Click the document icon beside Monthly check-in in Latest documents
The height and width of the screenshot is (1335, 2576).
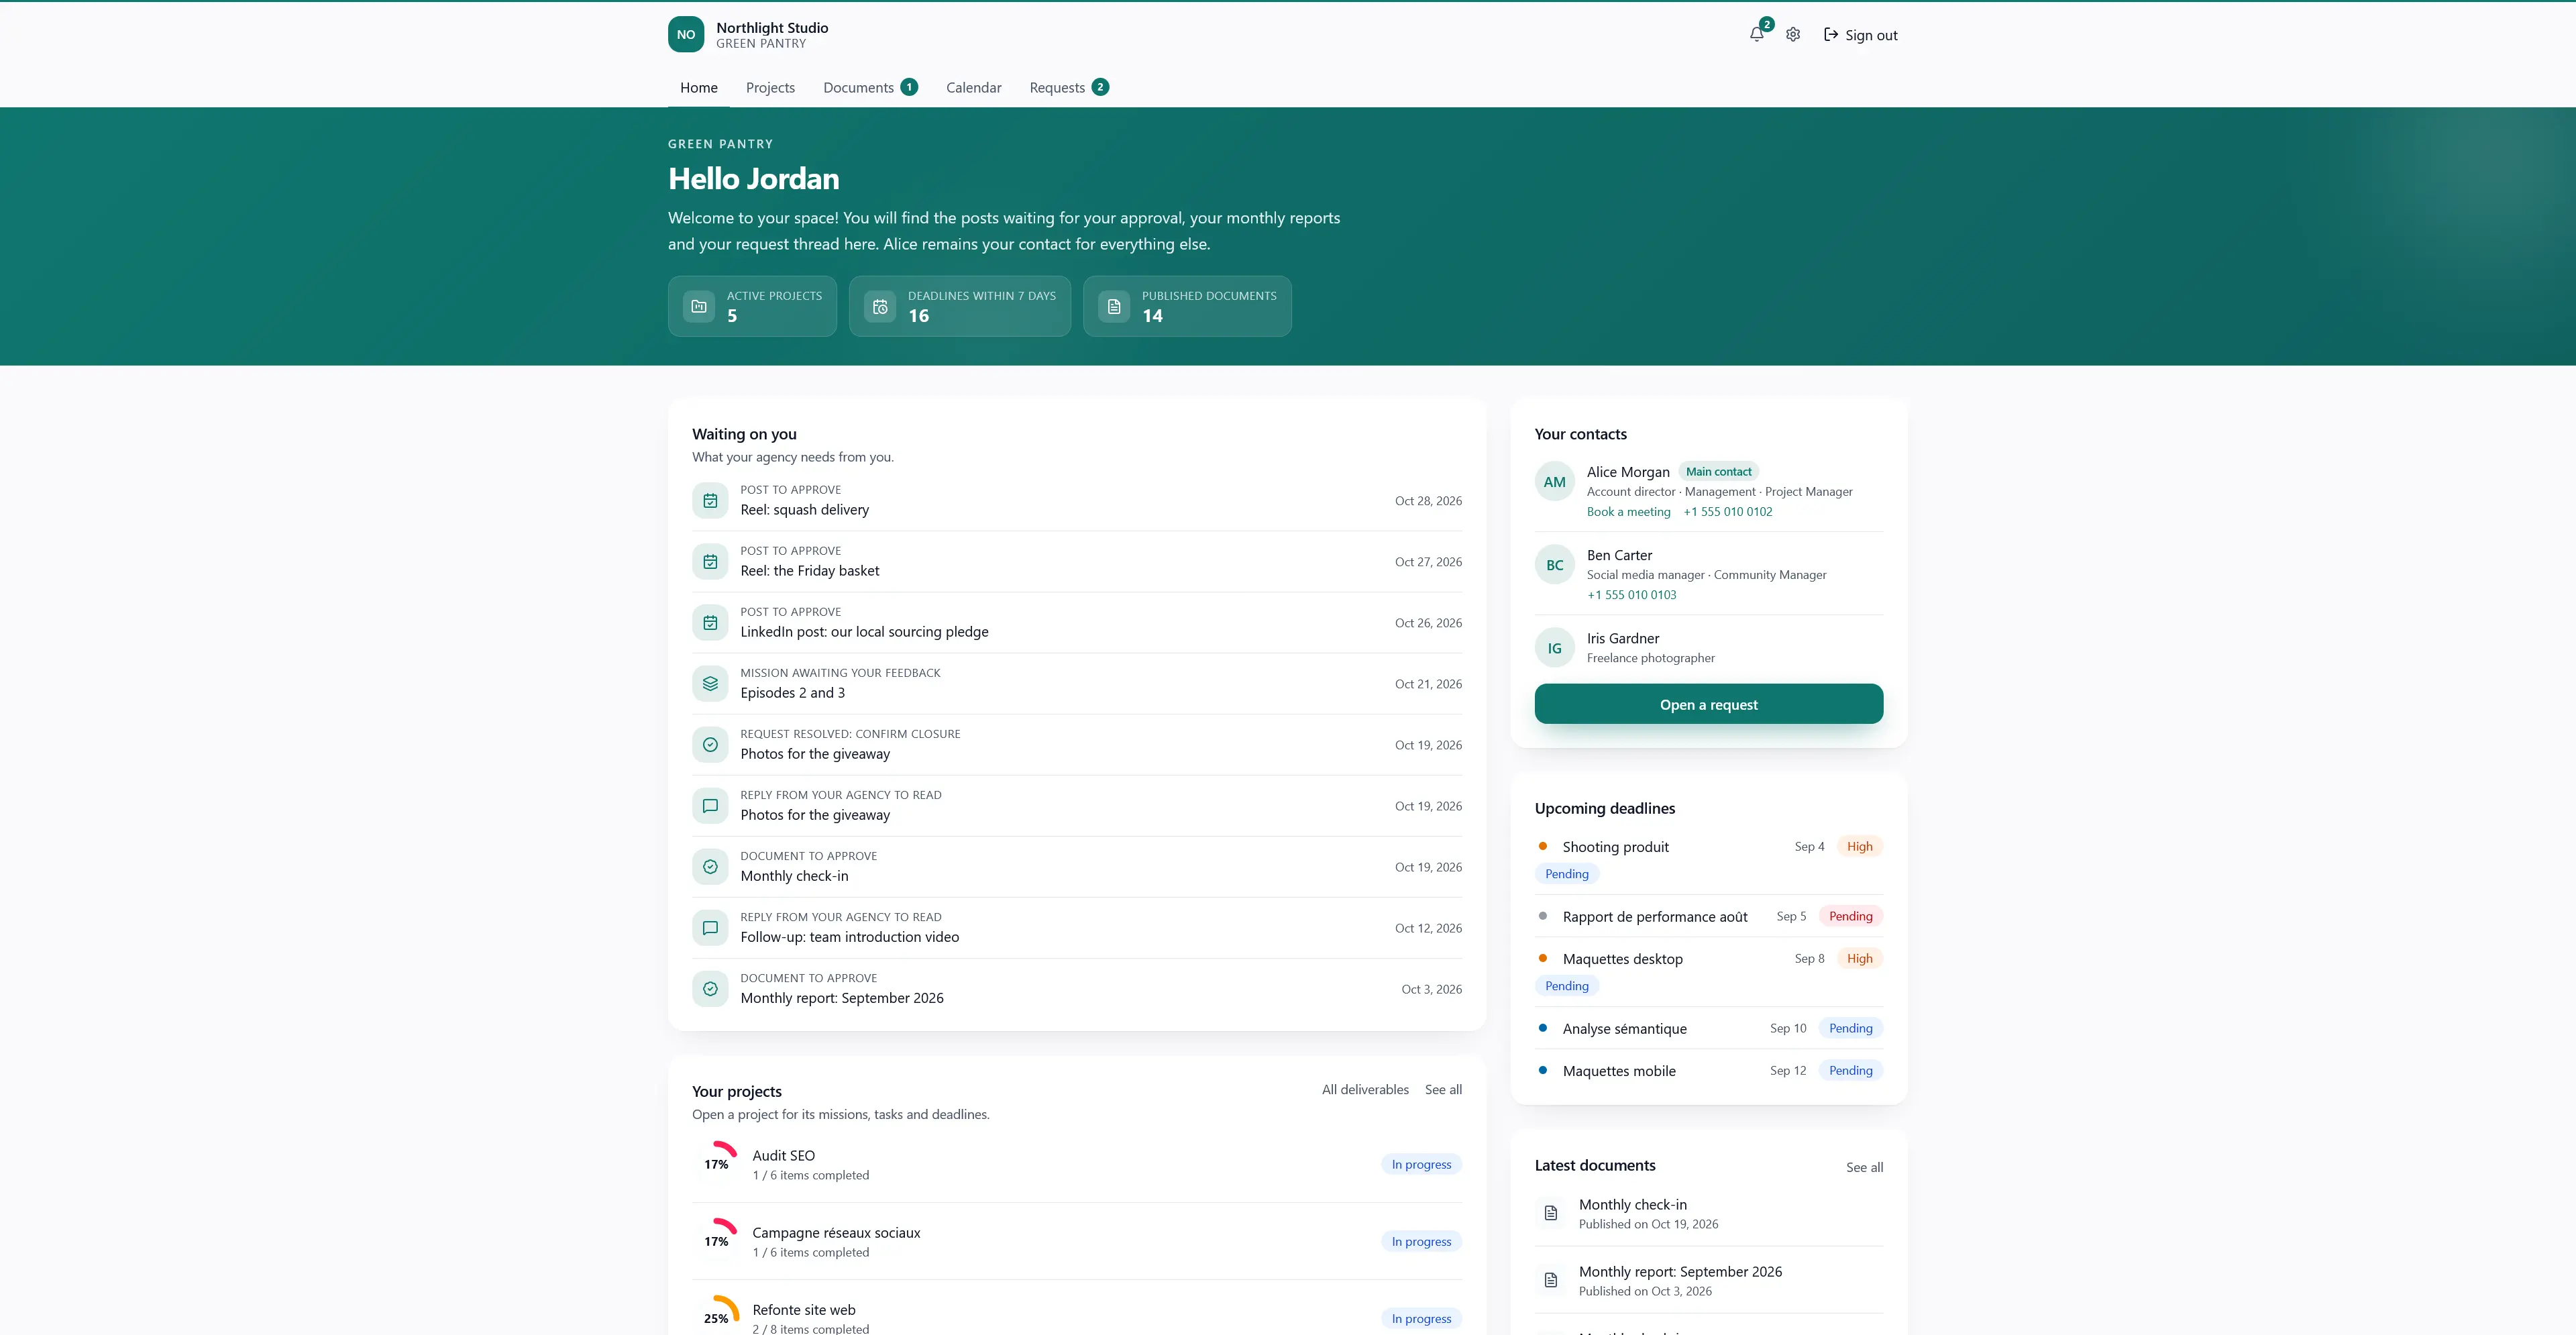coord(1551,1213)
